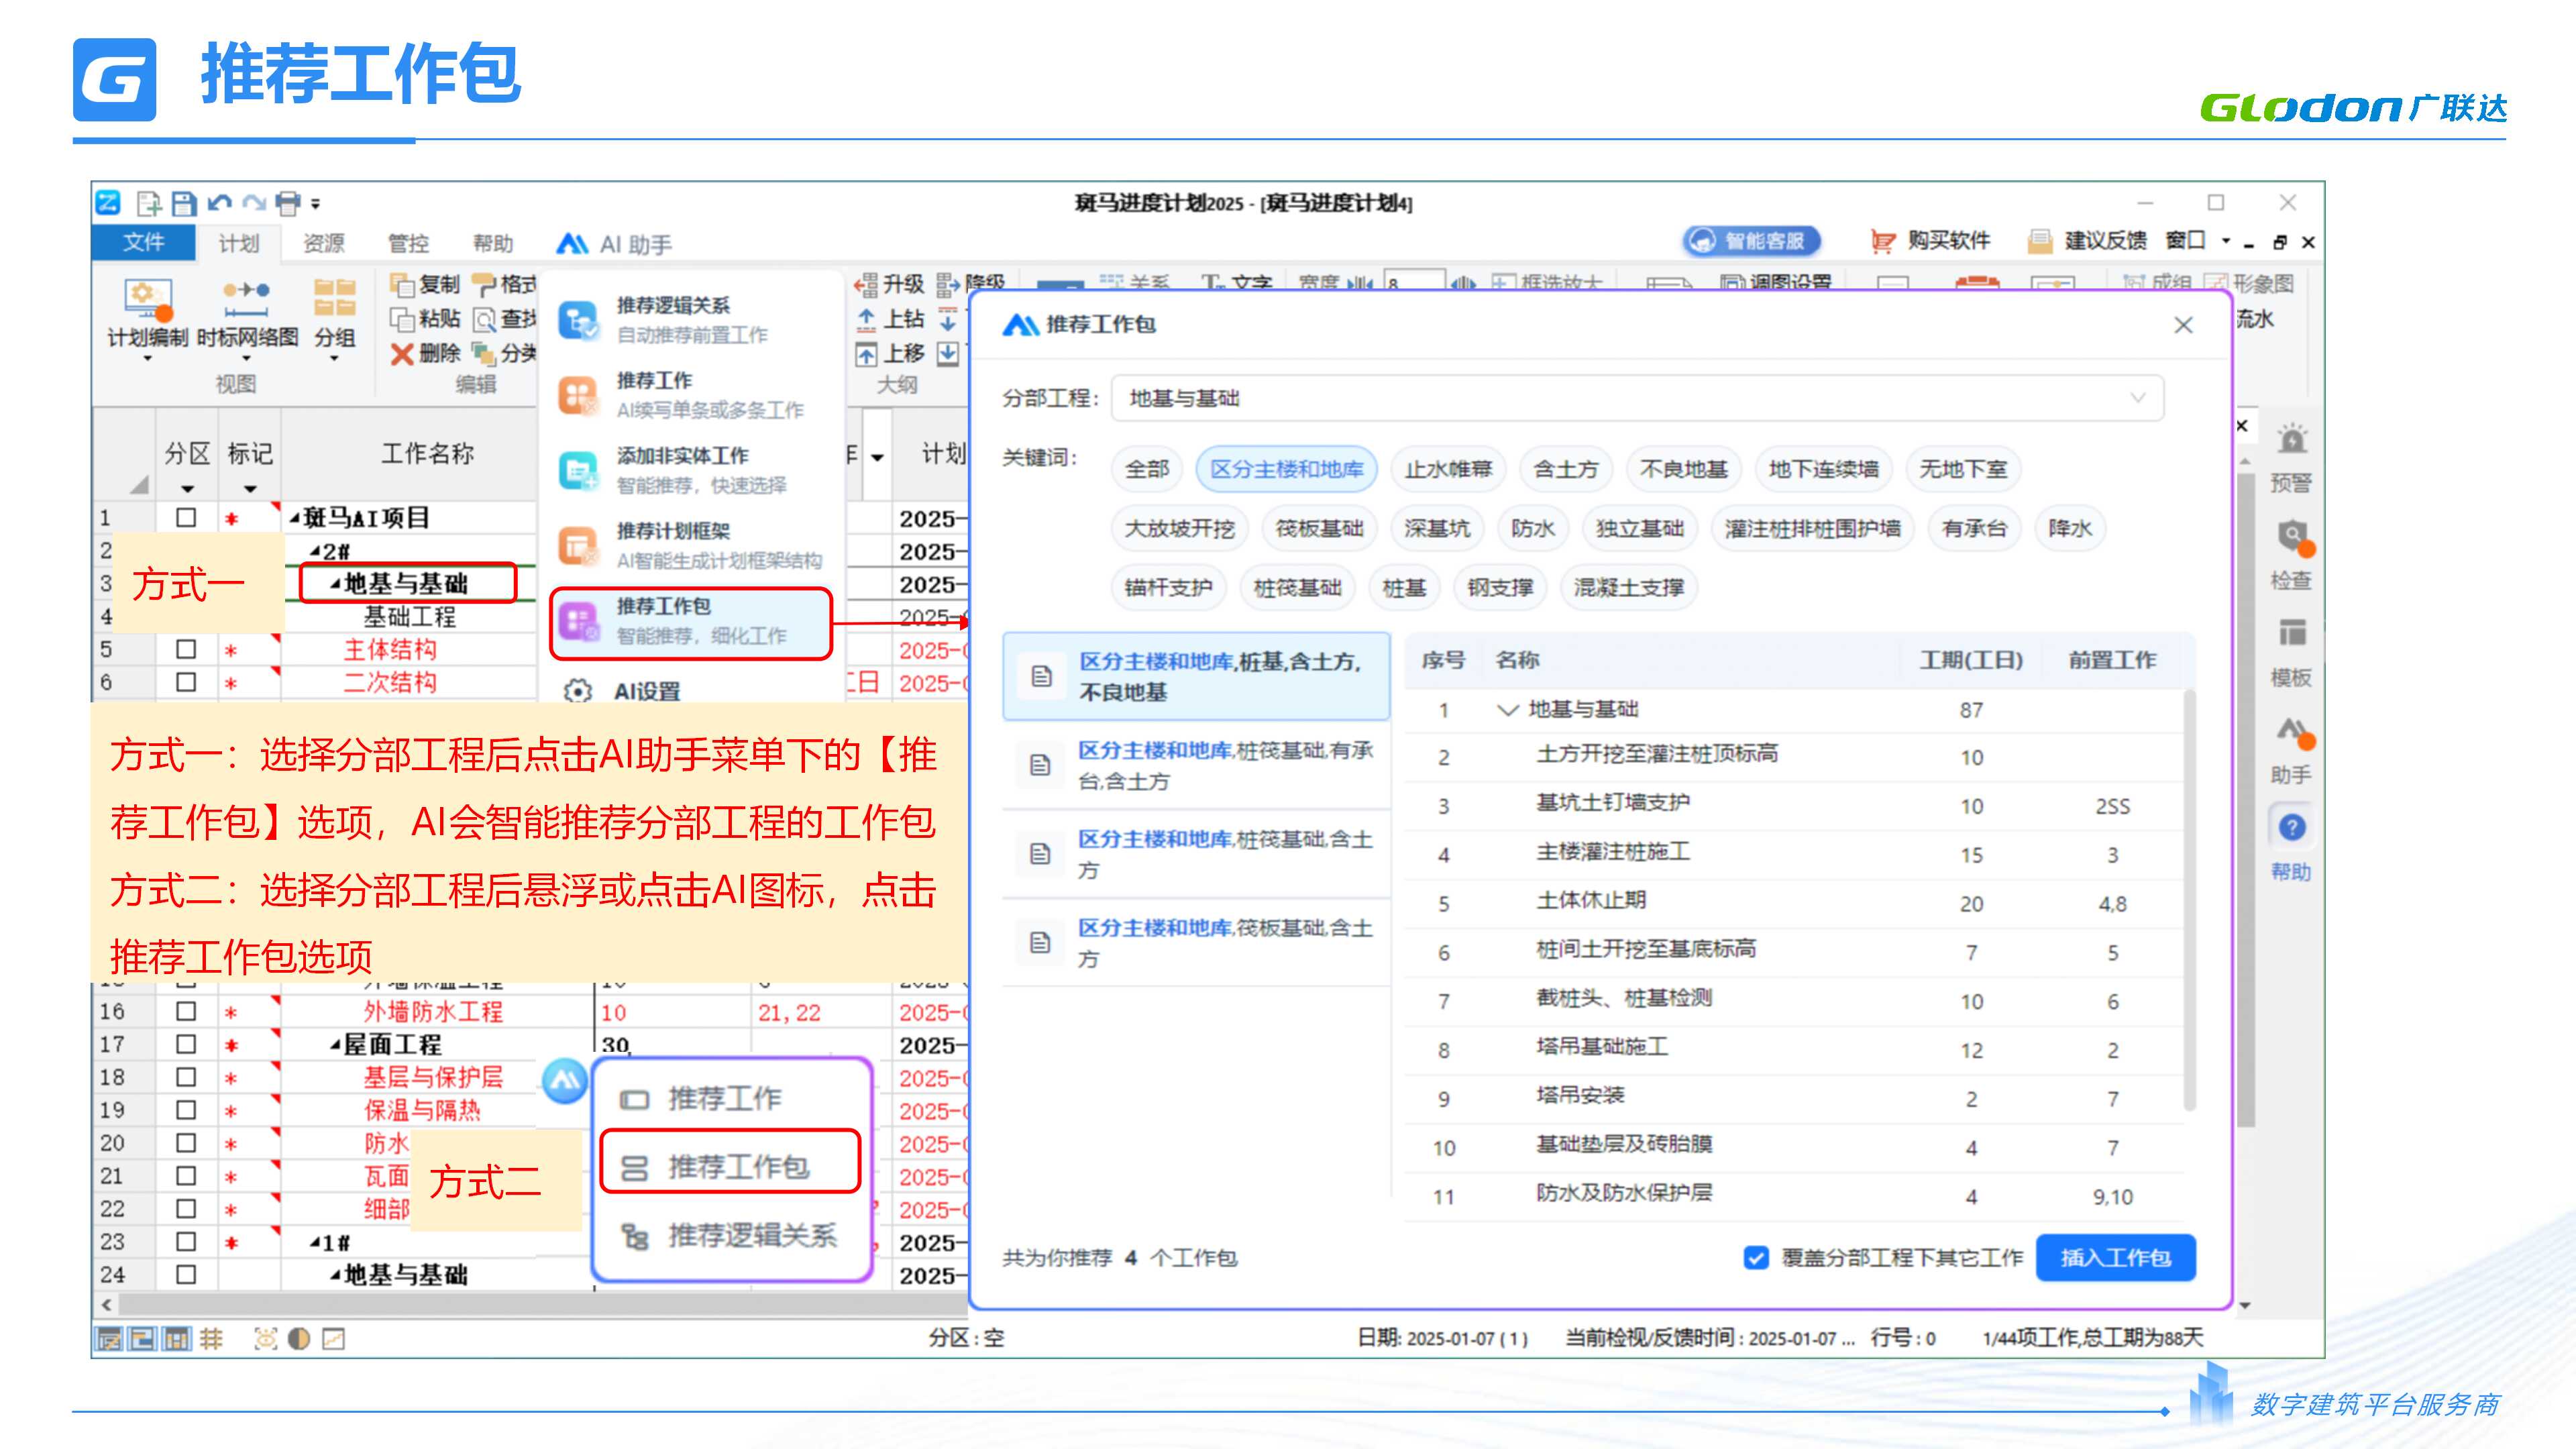The image size is (2576, 1449).
Task: Open the 模板 template sidebar icon
Action: 2292,633
